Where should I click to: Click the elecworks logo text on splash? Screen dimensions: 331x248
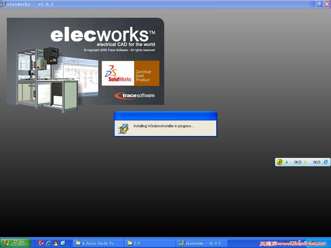[x=103, y=34]
